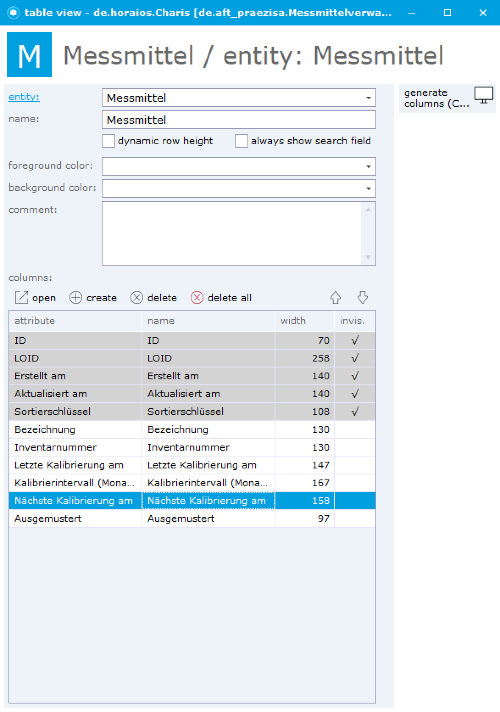
Task: Click the name input field
Action: point(239,120)
